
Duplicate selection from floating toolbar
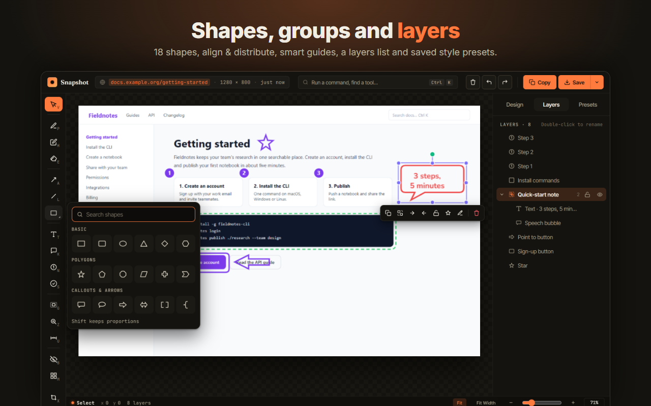tap(388, 213)
